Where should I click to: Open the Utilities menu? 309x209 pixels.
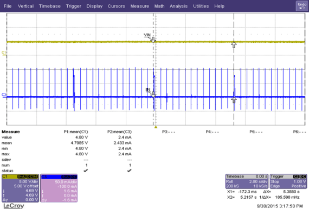tap(201, 6)
